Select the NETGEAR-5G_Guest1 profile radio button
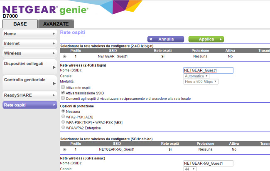The width and height of the screenshot is (270, 171). [x=64, y=149]
